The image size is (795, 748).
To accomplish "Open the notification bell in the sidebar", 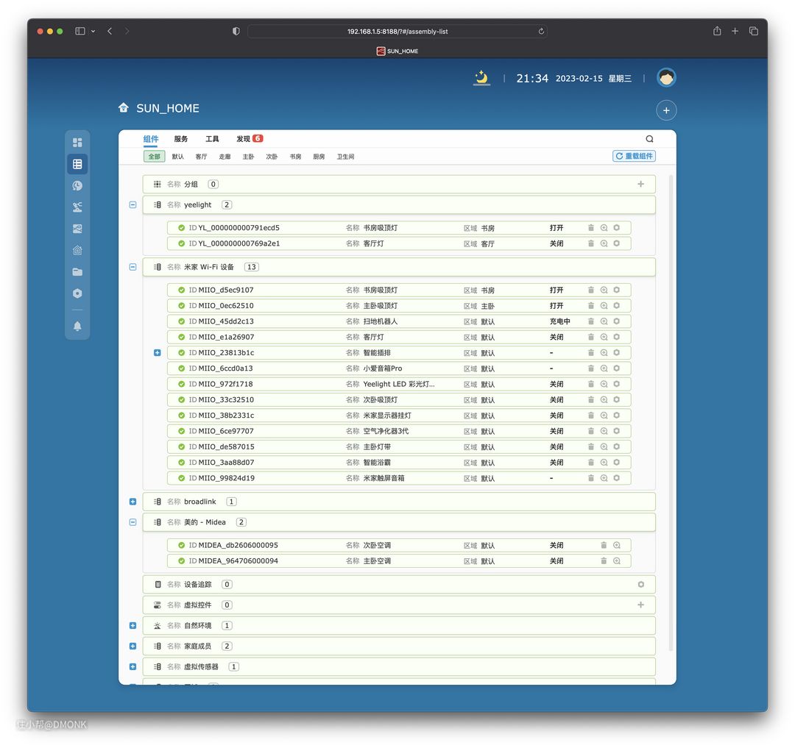I will click(x=77, y=326).
